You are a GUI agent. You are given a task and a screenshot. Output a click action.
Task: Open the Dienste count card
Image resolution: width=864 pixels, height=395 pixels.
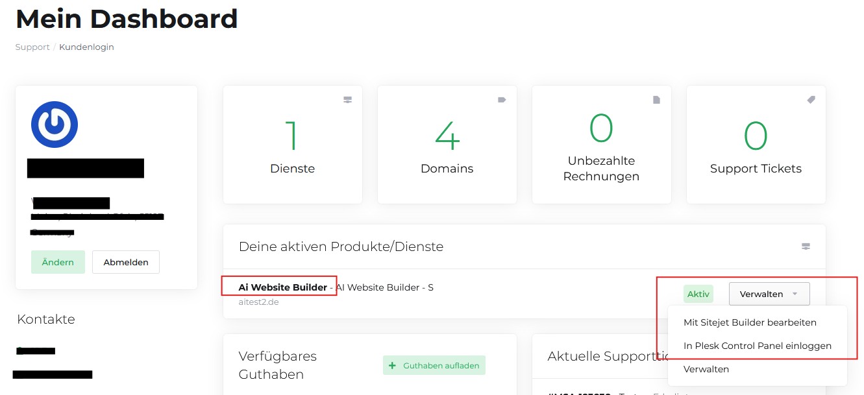pos(293,145)
